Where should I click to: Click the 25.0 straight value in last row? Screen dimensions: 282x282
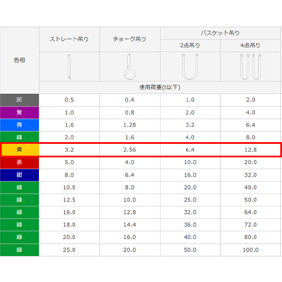(x=69, y=250)
